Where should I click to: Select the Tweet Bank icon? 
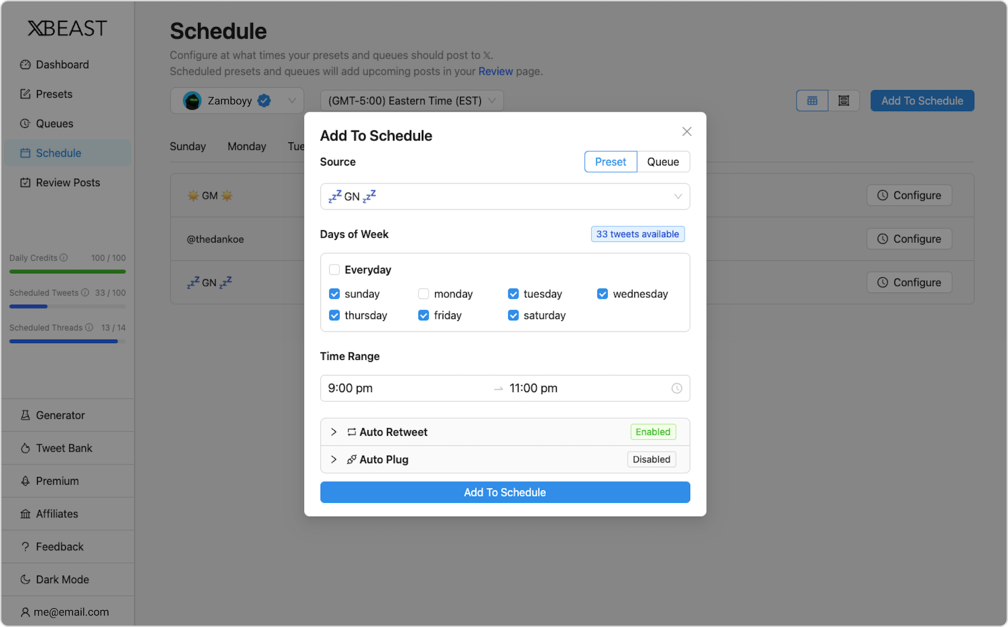[25, 448]
